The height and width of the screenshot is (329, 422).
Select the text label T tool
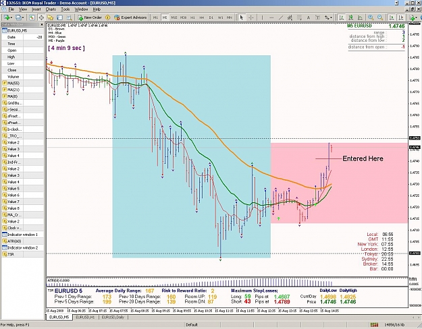(x=317, y=18)
